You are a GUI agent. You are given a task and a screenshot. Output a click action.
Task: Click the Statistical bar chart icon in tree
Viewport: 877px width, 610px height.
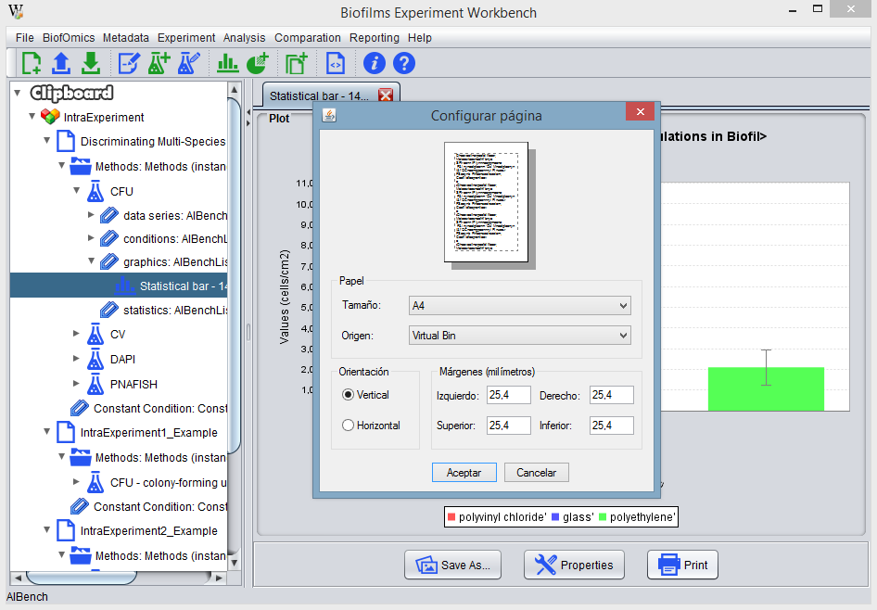coord(124,286)
